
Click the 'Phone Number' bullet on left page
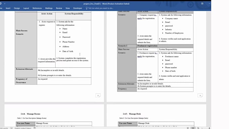pos(68,42)
